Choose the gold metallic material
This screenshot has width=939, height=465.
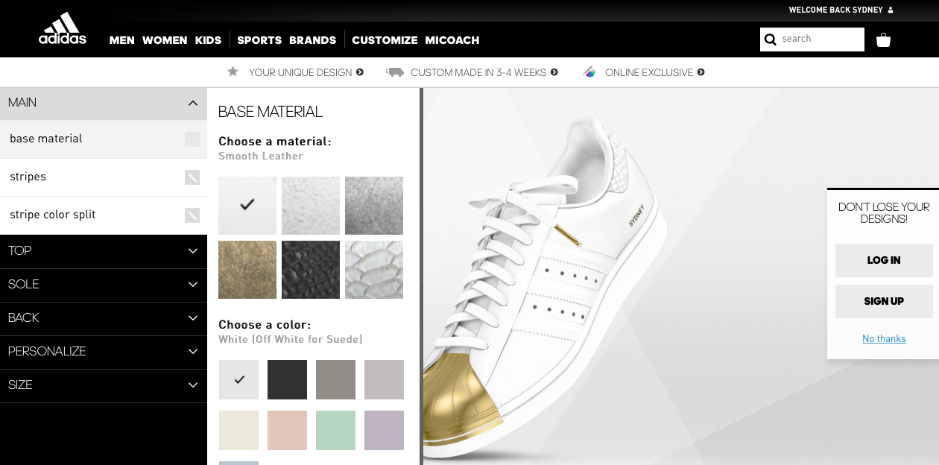(x=247, y=270)
